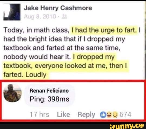The width and height of the screenshot is (146, 129).
Task: Click the blue thumbs-up reaction icon
Action: coord(103,115)
